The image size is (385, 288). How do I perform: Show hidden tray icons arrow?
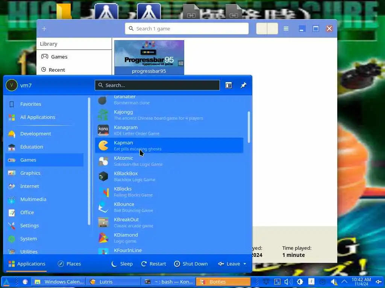(x=344, y=282)
